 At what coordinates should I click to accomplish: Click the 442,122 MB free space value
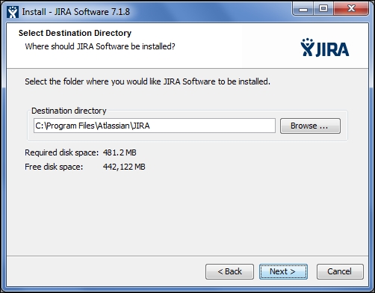click(x=124, y=167)
